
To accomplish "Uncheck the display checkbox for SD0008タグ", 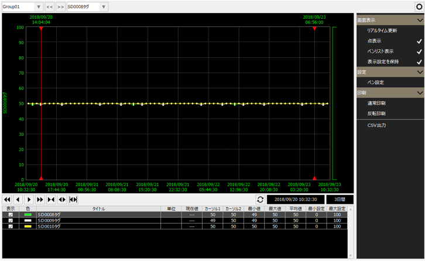I will (x=11, y=215).
